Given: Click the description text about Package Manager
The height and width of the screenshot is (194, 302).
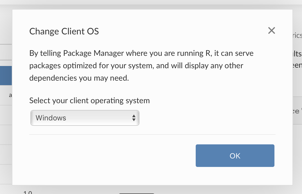Looking at the screenshot, I should (x=141, y=65).
